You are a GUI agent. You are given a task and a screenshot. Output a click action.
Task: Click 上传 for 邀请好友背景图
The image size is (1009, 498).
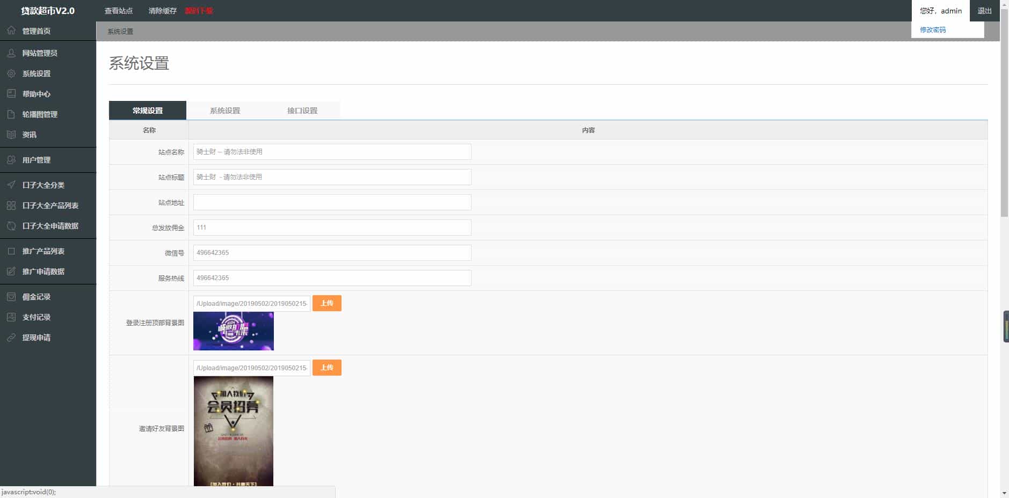327,368
